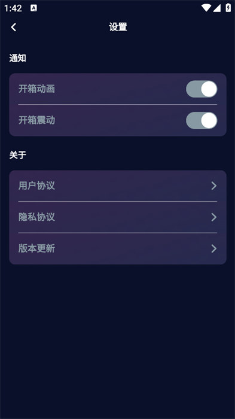This screenshot has height=419, width=235.
Task: Tap the charging battery icon
Action: tap(228, 7)
